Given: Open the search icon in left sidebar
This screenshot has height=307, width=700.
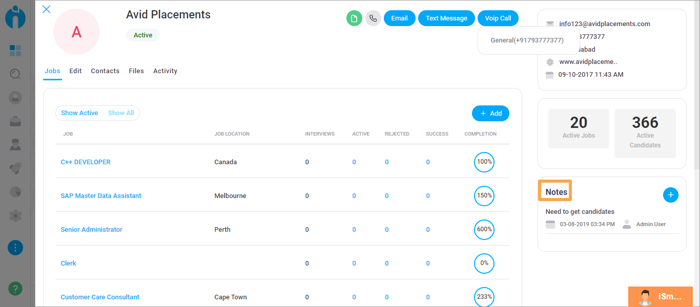Looking at the screenshot, I should pos(15,74).
